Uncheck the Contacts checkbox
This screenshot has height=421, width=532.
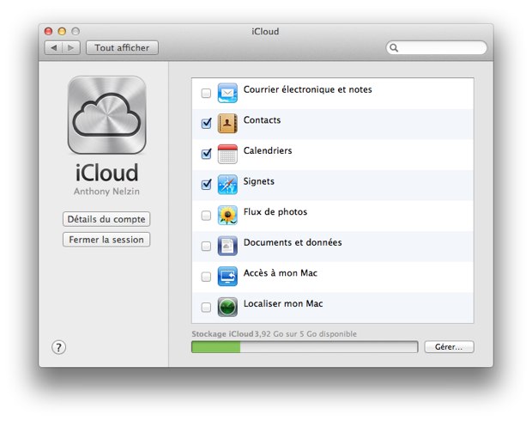[206, 124]
